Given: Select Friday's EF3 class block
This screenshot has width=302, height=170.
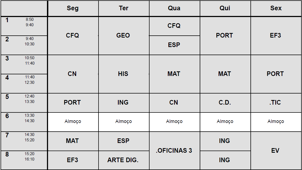Looking at the screenshot, I should [276, 35].
